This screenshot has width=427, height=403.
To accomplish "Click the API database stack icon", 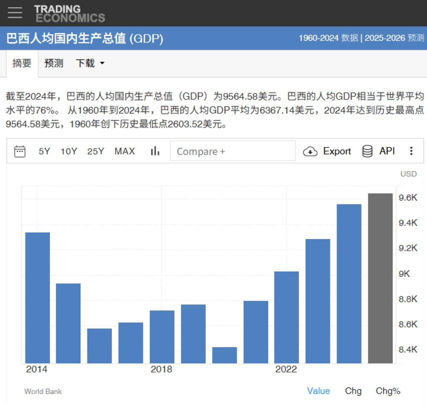I will [x=367, y=151].
